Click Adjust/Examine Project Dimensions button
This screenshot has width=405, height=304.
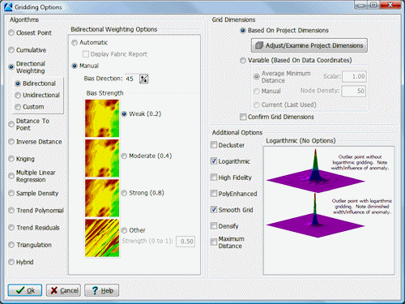click(309, 45)
